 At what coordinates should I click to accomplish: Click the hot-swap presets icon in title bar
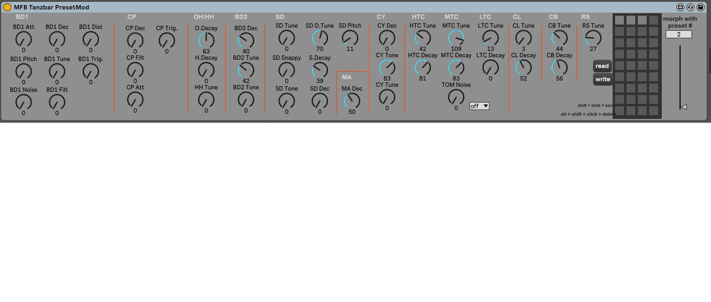pyautogui.click(x=690, y=8)
